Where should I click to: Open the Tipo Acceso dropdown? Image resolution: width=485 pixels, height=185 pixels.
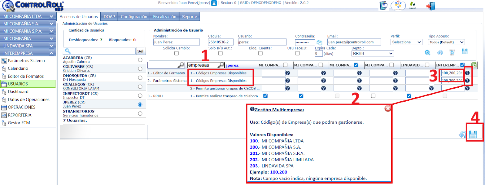(446, 42)
